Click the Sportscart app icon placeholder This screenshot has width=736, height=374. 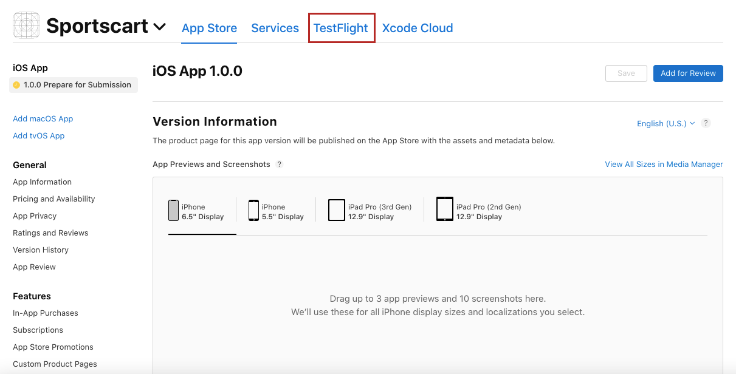[x=26, y=26]
